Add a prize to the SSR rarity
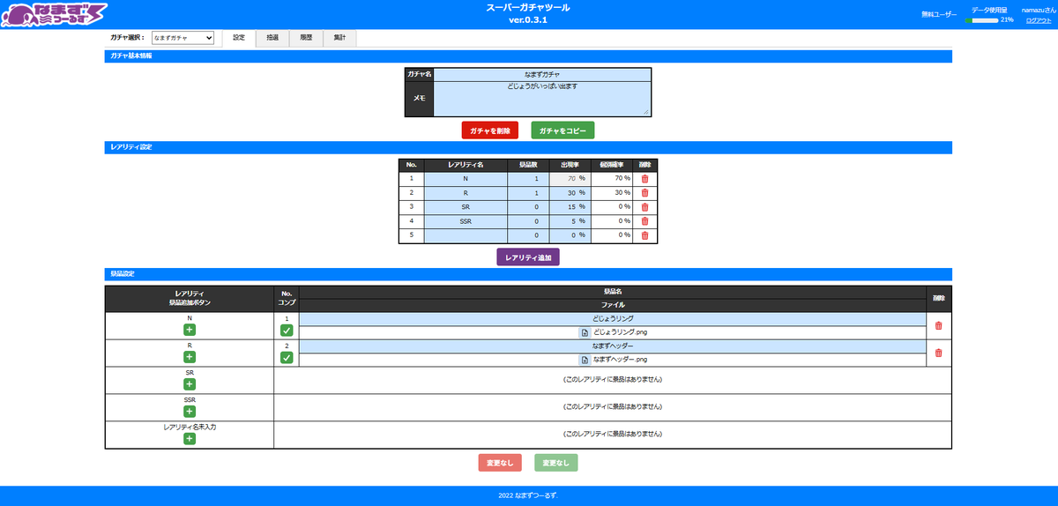Screen dimensions: 1058x506 click(x=190, y=412)
